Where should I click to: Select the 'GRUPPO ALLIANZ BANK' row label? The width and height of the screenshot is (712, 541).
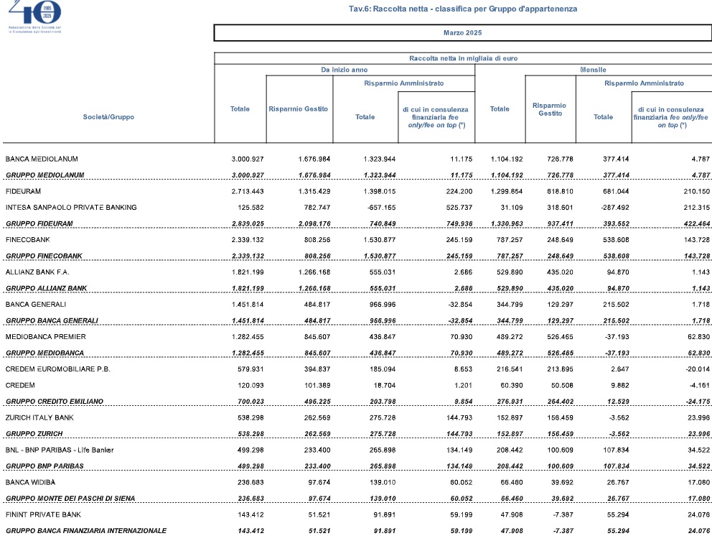(x=47, y=288)
